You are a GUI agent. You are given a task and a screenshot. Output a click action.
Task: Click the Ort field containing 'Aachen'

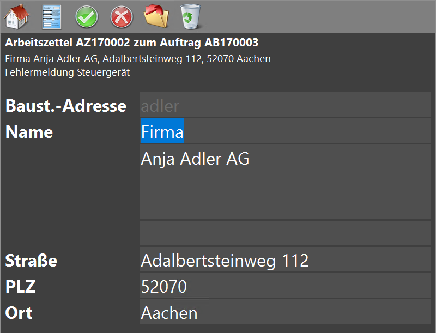coord(285,312)
